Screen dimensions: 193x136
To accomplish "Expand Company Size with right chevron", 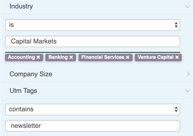I will [x=188, y=74].
